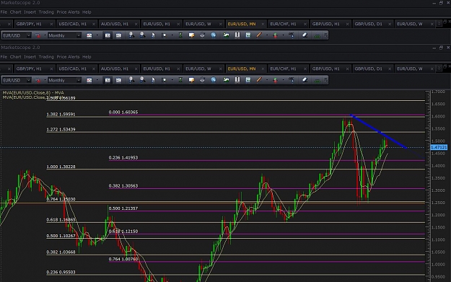
Task: Click the green landscape chart icon, lower window
Action: [226, 80]
